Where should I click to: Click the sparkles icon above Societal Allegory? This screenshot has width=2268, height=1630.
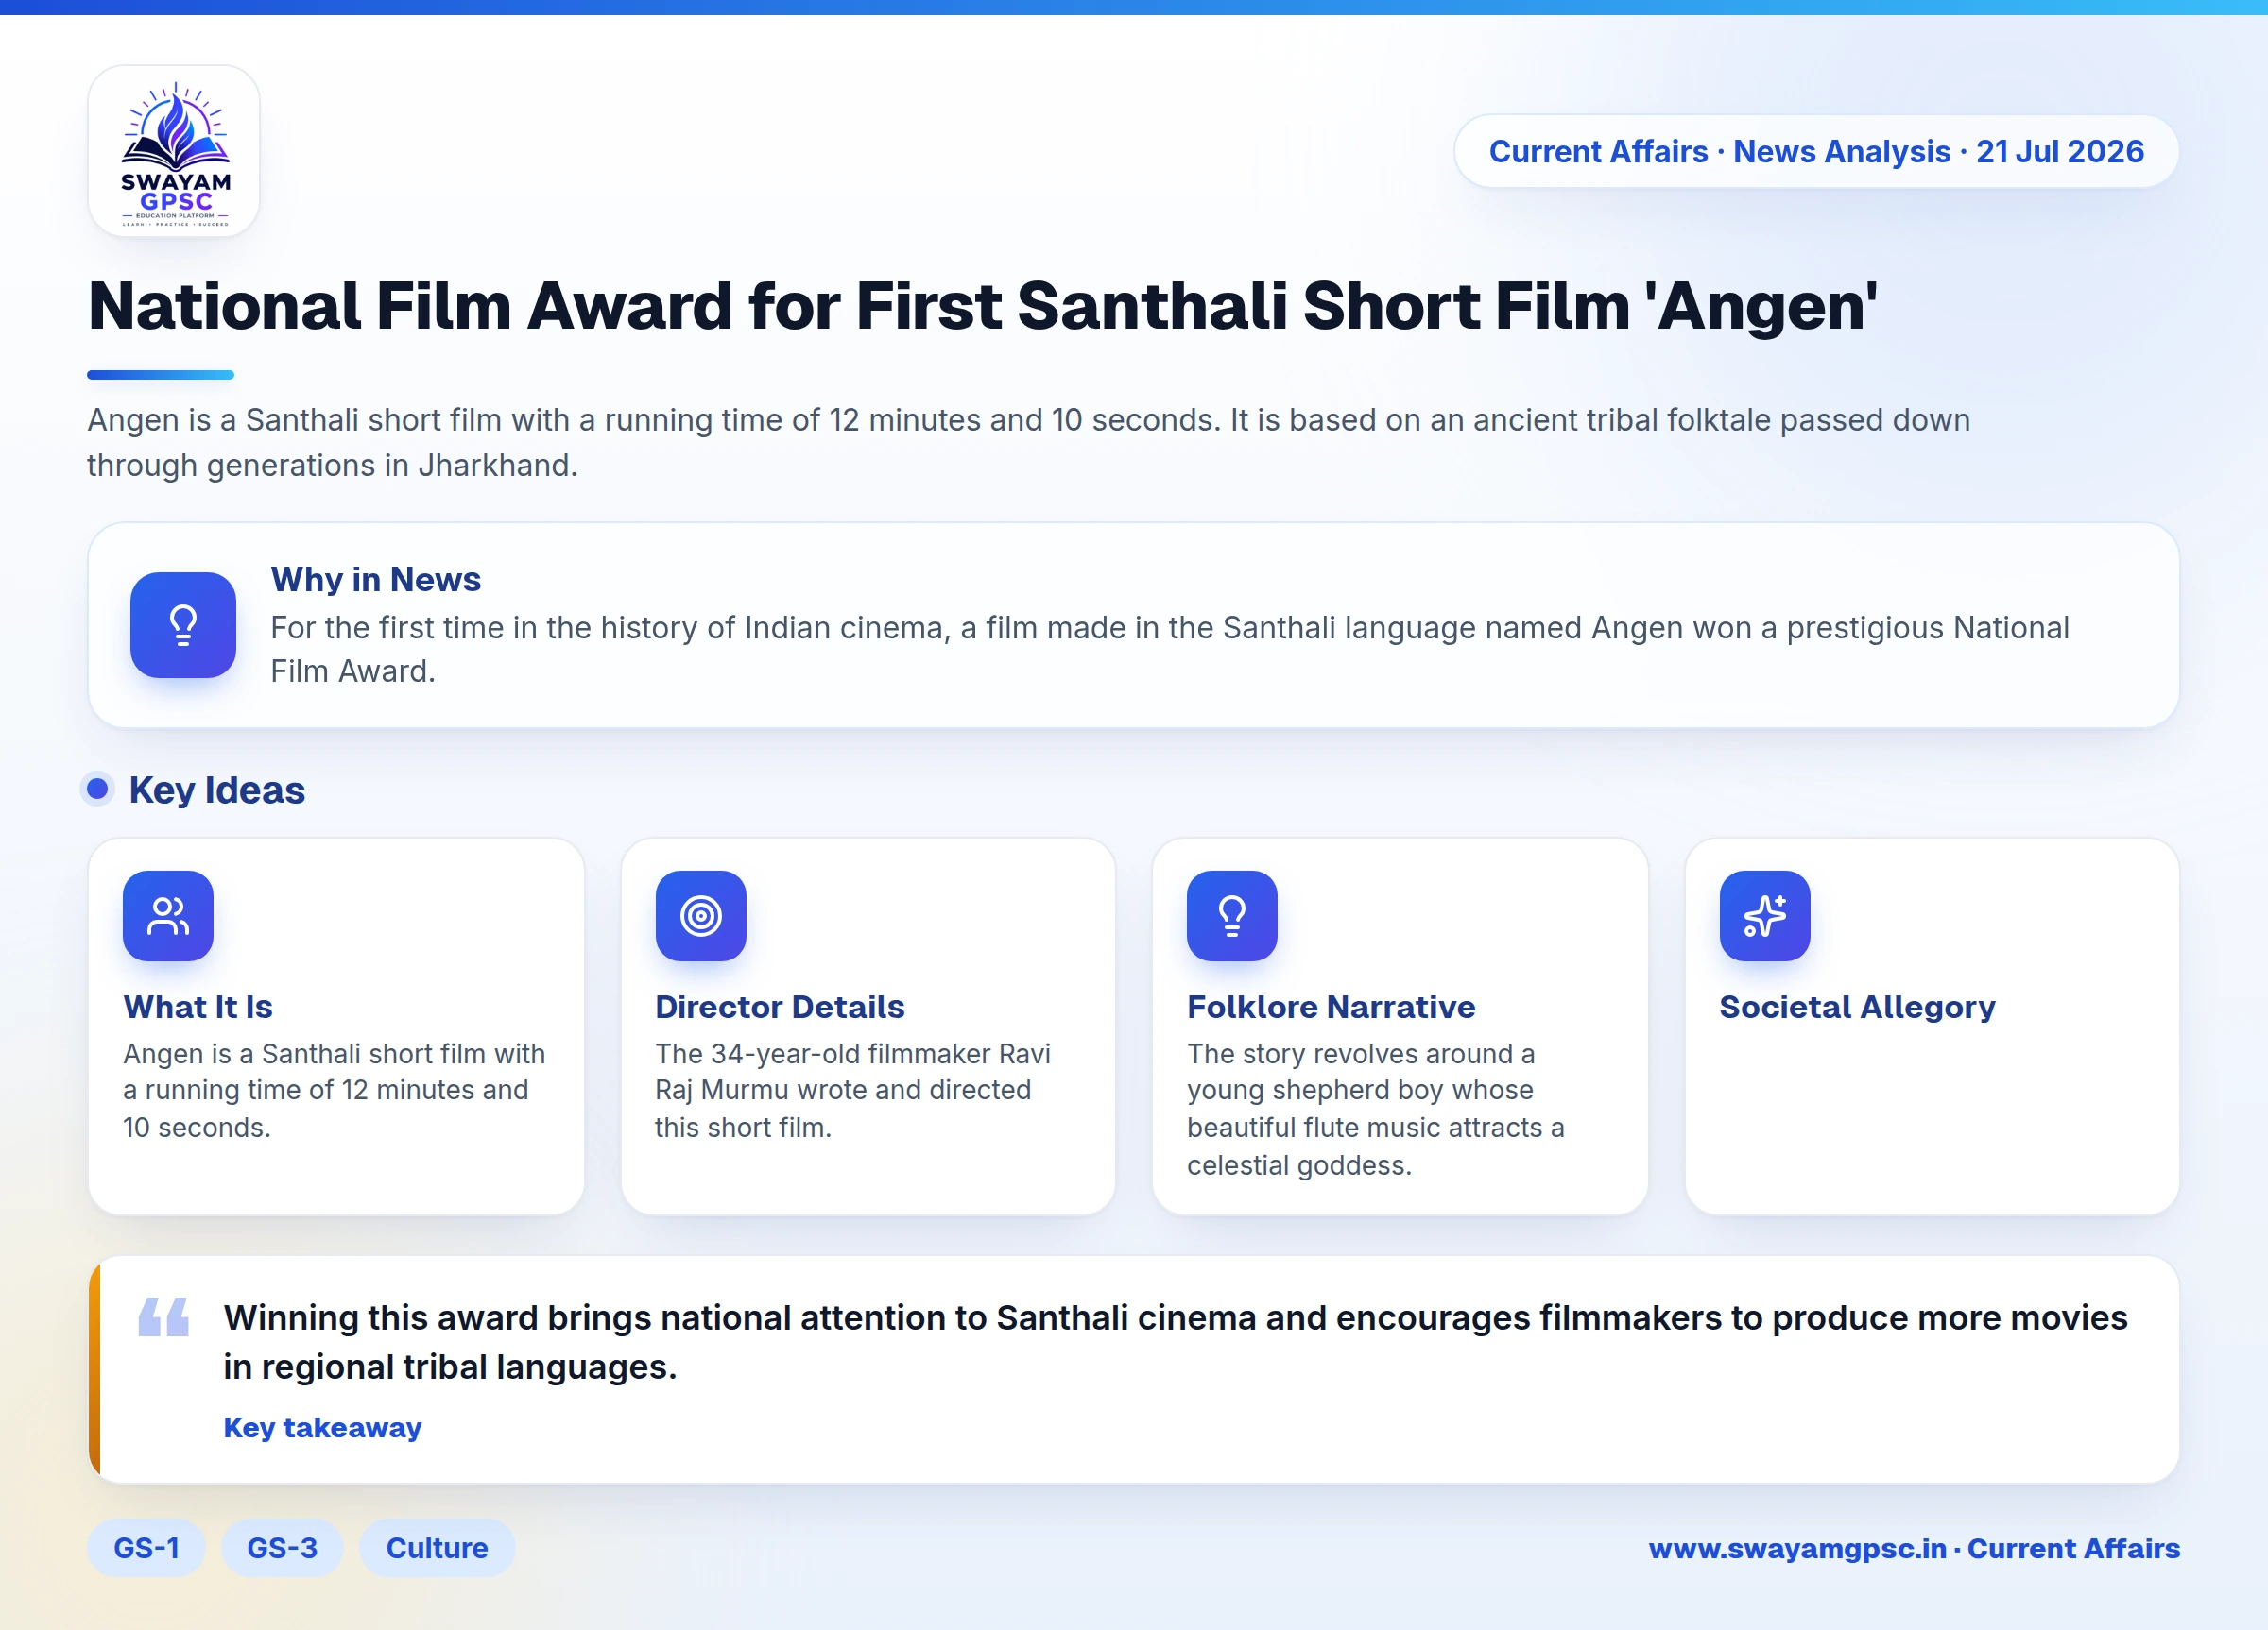coord(1765,915)
